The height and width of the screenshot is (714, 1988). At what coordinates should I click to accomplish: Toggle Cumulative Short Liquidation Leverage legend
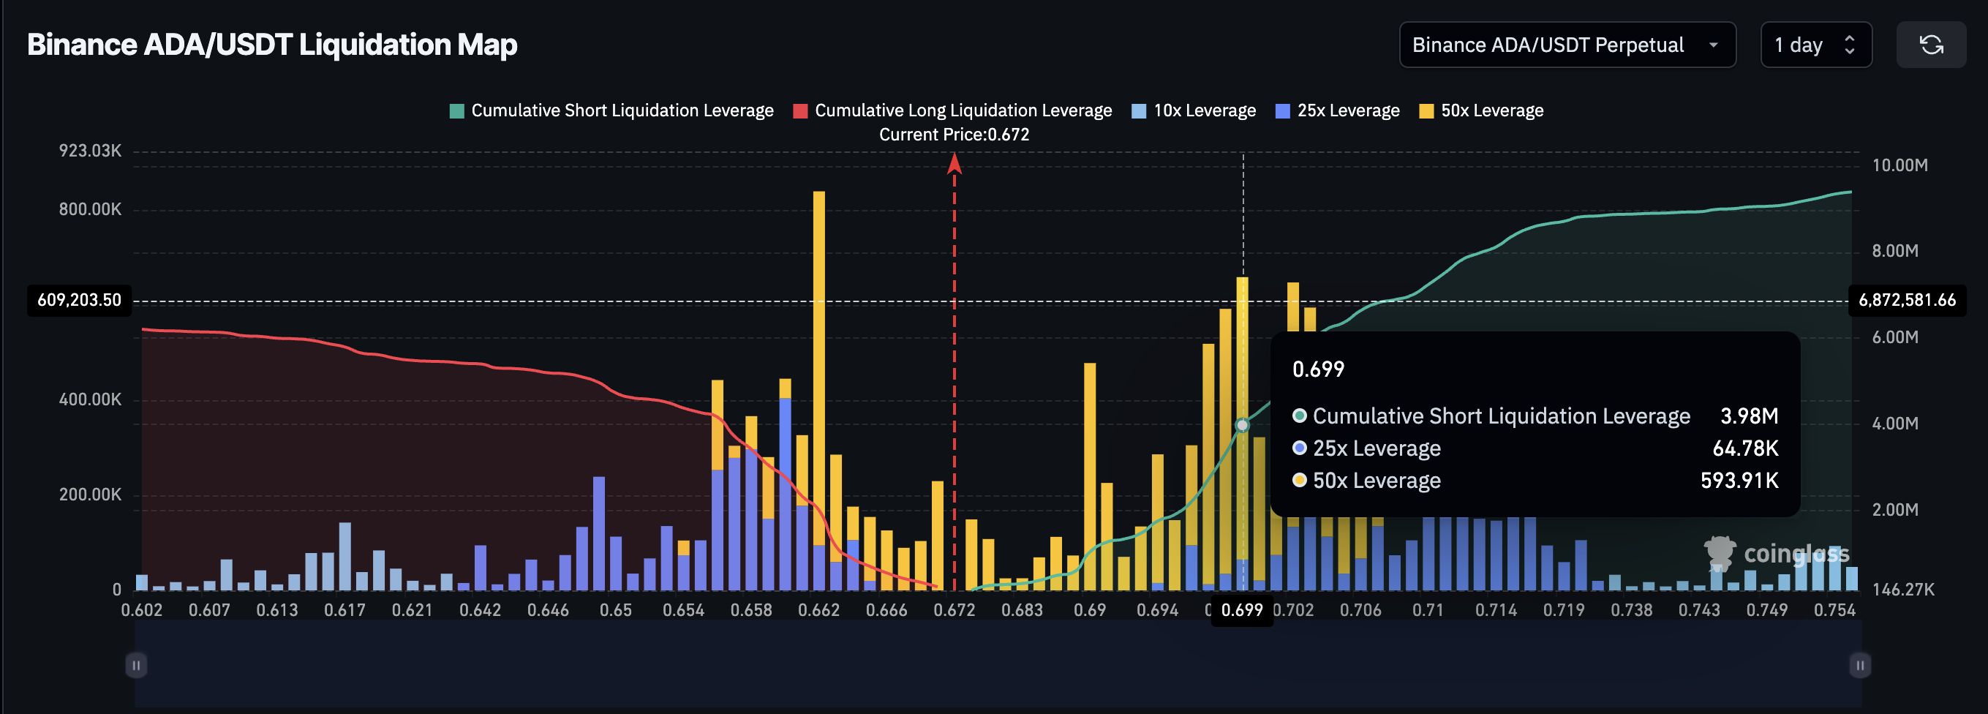coord(611,110)
